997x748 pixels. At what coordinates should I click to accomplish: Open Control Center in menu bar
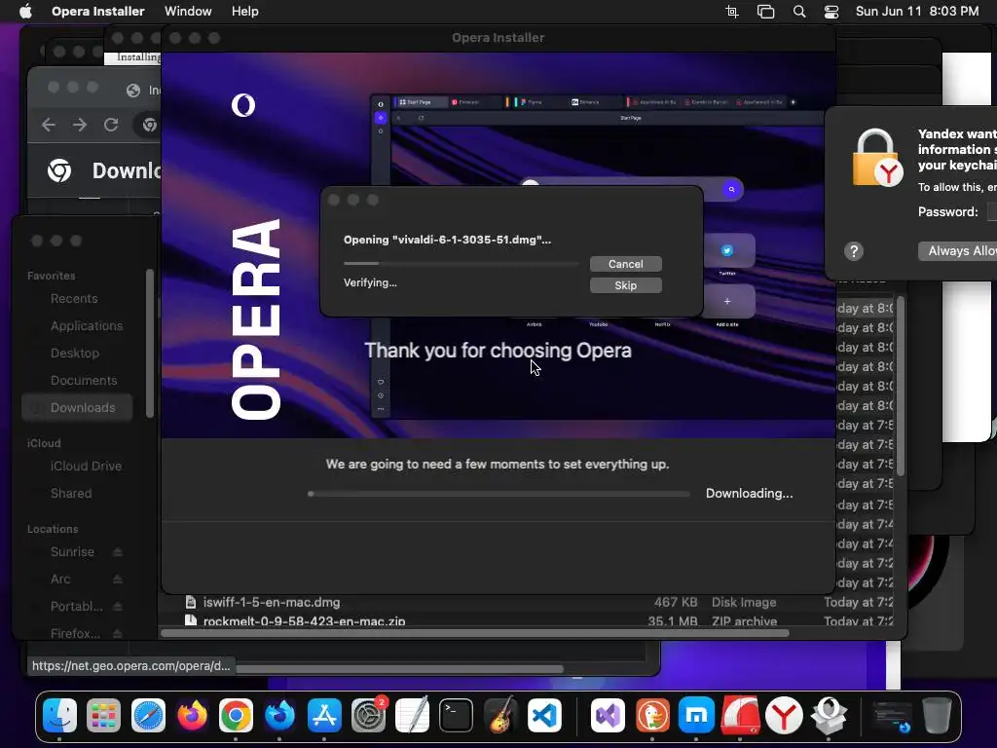click(831, 12)
